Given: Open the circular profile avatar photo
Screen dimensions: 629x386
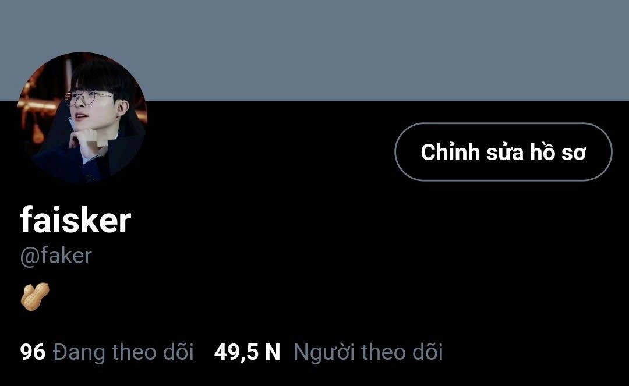Looking at the screenshot, I should [x=82, y=117].
